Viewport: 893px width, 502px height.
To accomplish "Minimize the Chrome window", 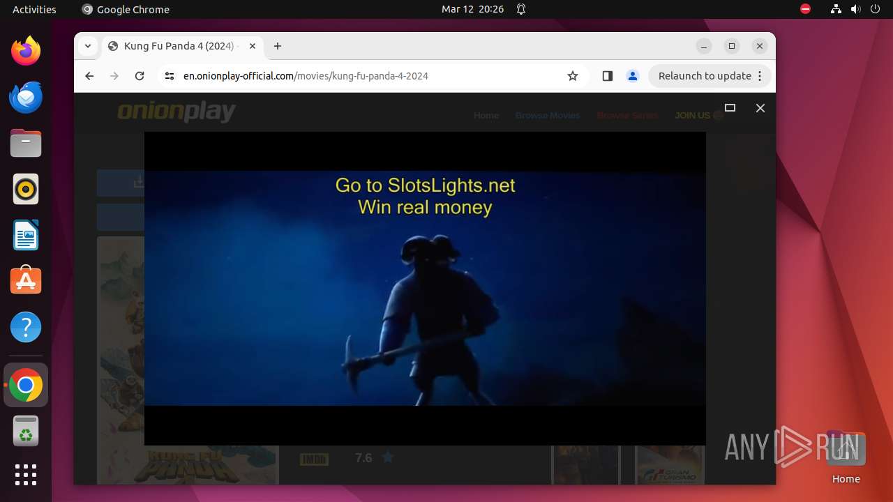I will (704, 46).
